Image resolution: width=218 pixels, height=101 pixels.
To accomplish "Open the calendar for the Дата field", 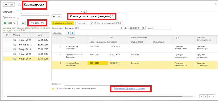I will pyautogui.click(x=144, y=28).
